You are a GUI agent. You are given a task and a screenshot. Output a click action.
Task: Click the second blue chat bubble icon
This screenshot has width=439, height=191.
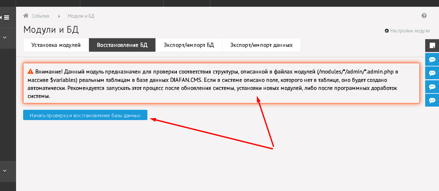[x=432, y=73]
